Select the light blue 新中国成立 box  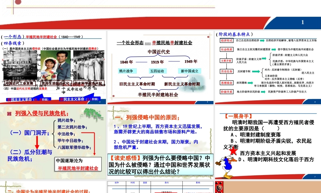(x=190, y=71)
